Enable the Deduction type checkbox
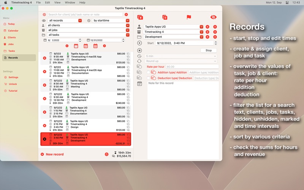This screenshot has height=190, width=304. [x=149, y=78]
